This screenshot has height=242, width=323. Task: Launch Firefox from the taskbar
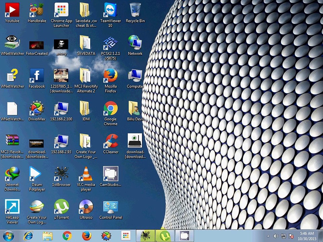tap(87, 236)
